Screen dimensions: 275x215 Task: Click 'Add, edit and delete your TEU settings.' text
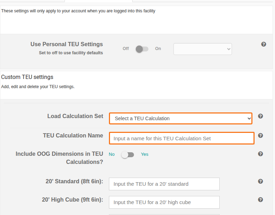tap(38, 87)
